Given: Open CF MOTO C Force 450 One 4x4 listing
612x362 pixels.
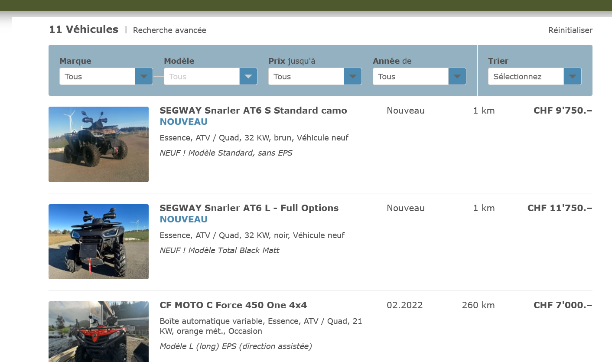Looking at the screenshot, I should (x=233, y=305).
